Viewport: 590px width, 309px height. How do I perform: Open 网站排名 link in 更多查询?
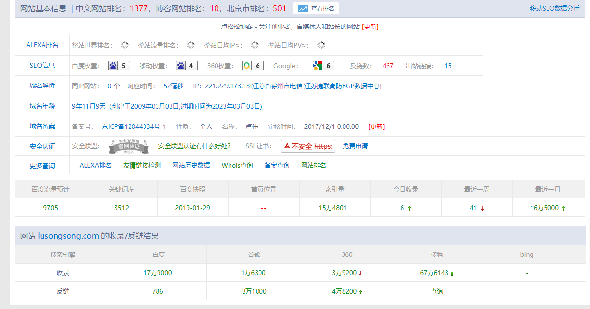[x=314, y=165]
